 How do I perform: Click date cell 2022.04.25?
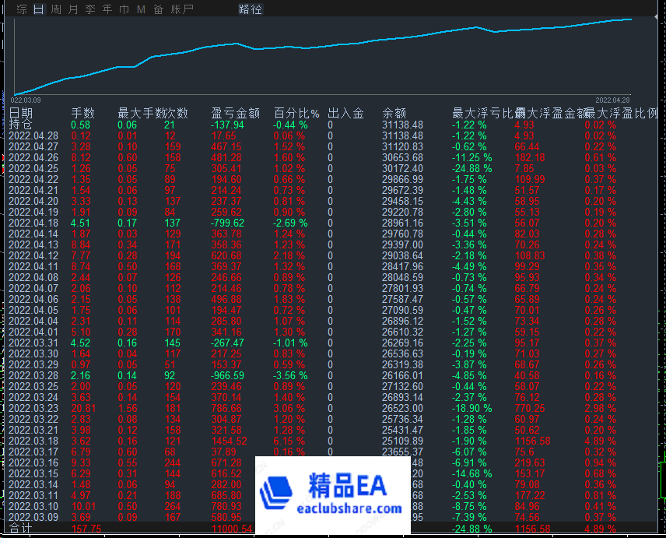[x=33, y=168]
